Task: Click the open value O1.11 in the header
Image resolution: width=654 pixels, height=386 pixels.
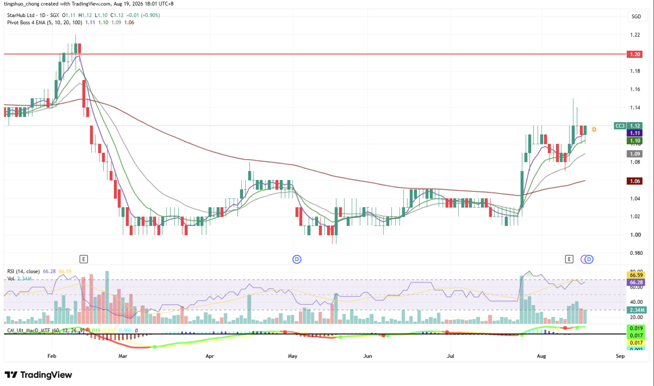Action: pyautogui.click(x=69, y=15)
